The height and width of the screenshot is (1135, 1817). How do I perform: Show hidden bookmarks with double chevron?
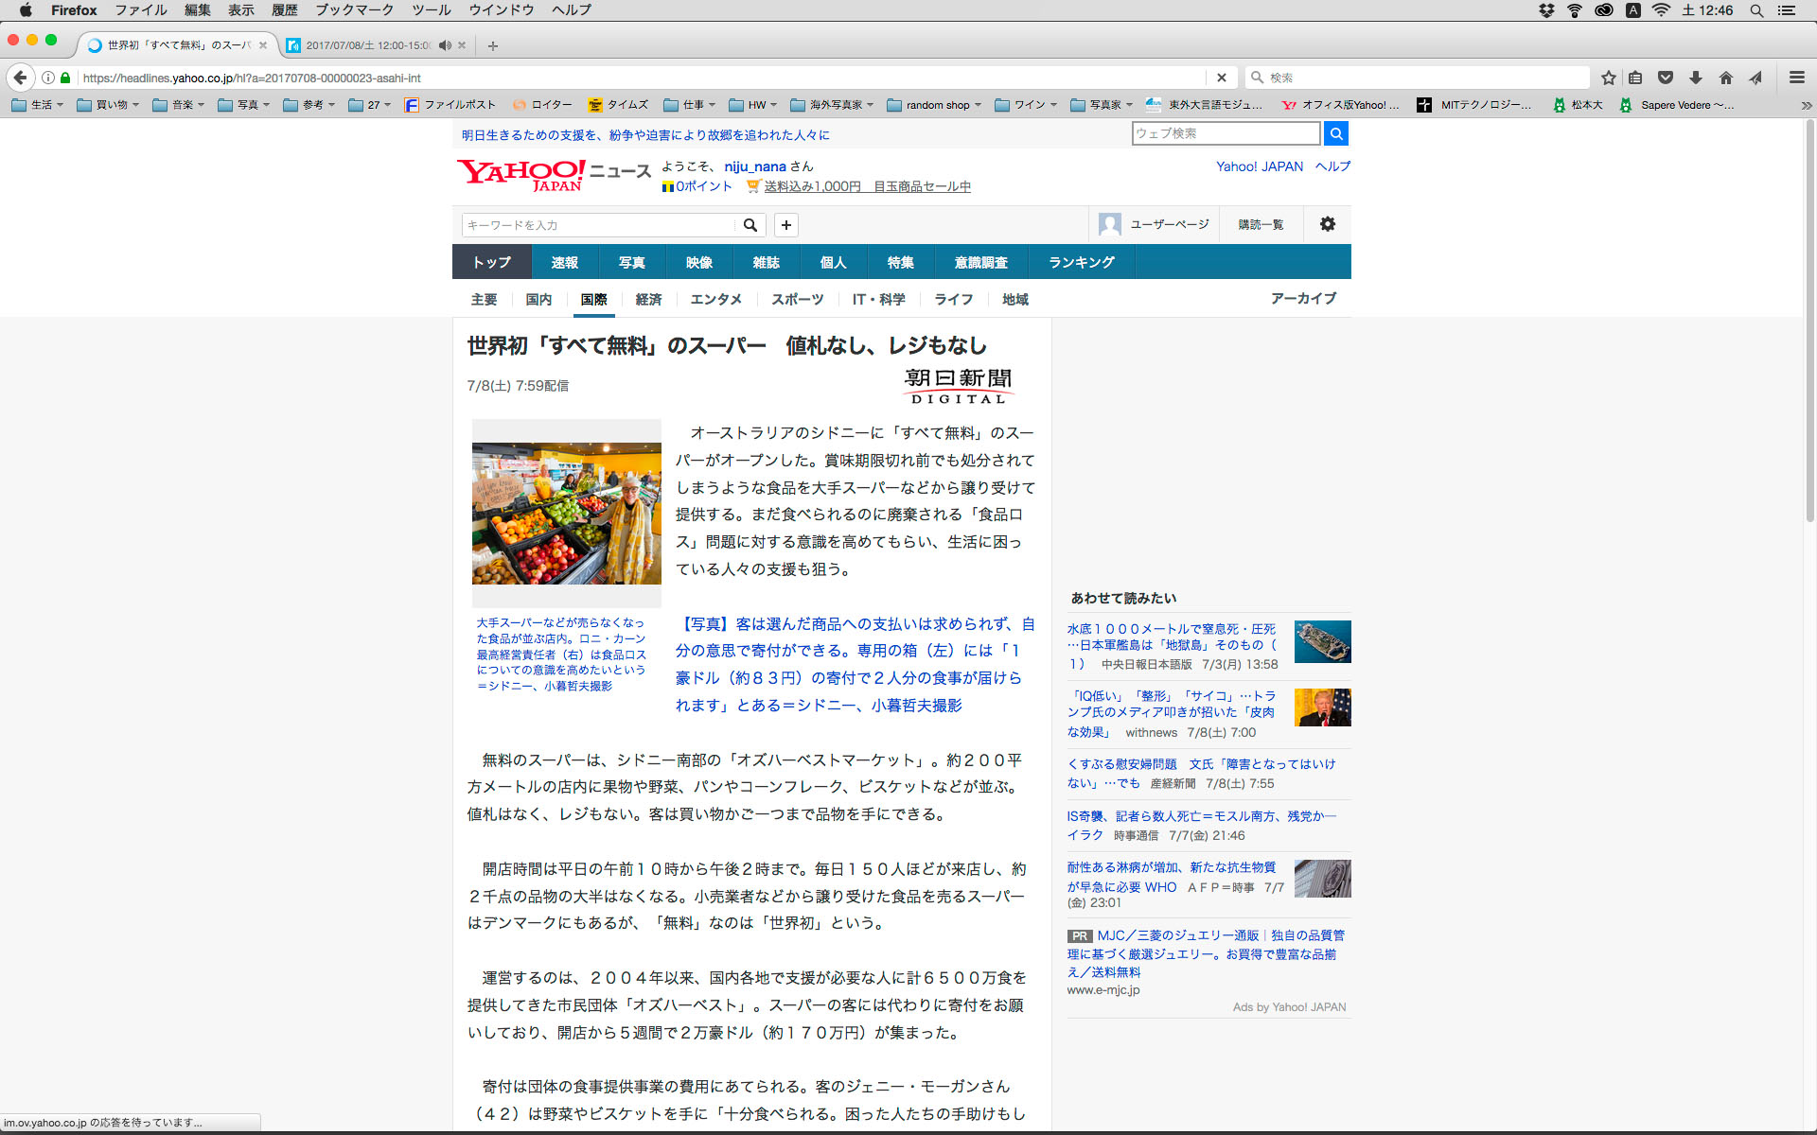1806,105
